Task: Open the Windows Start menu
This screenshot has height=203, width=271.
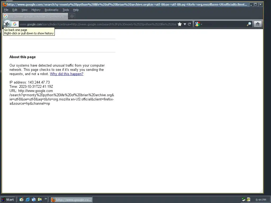Action: [8, 200]
